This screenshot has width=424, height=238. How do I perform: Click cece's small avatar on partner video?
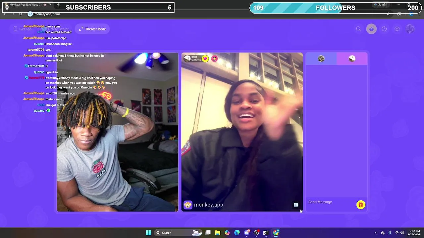pos(187,59)
